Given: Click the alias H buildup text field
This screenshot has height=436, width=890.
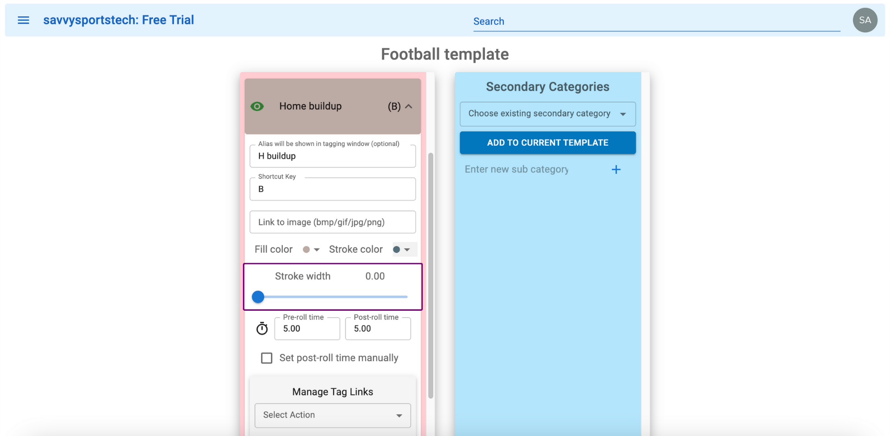Looking at the screenshot, I should click(x=332, y=156).
